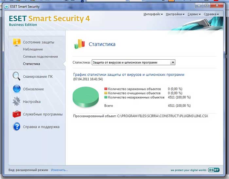Screen dimensions: 229x179
Task: Open Сетевые подключения in sidebar
Action: pyautogui.click(x=40, y=56)
